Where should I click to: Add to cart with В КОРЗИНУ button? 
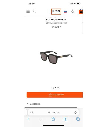(x=55, y=95)
